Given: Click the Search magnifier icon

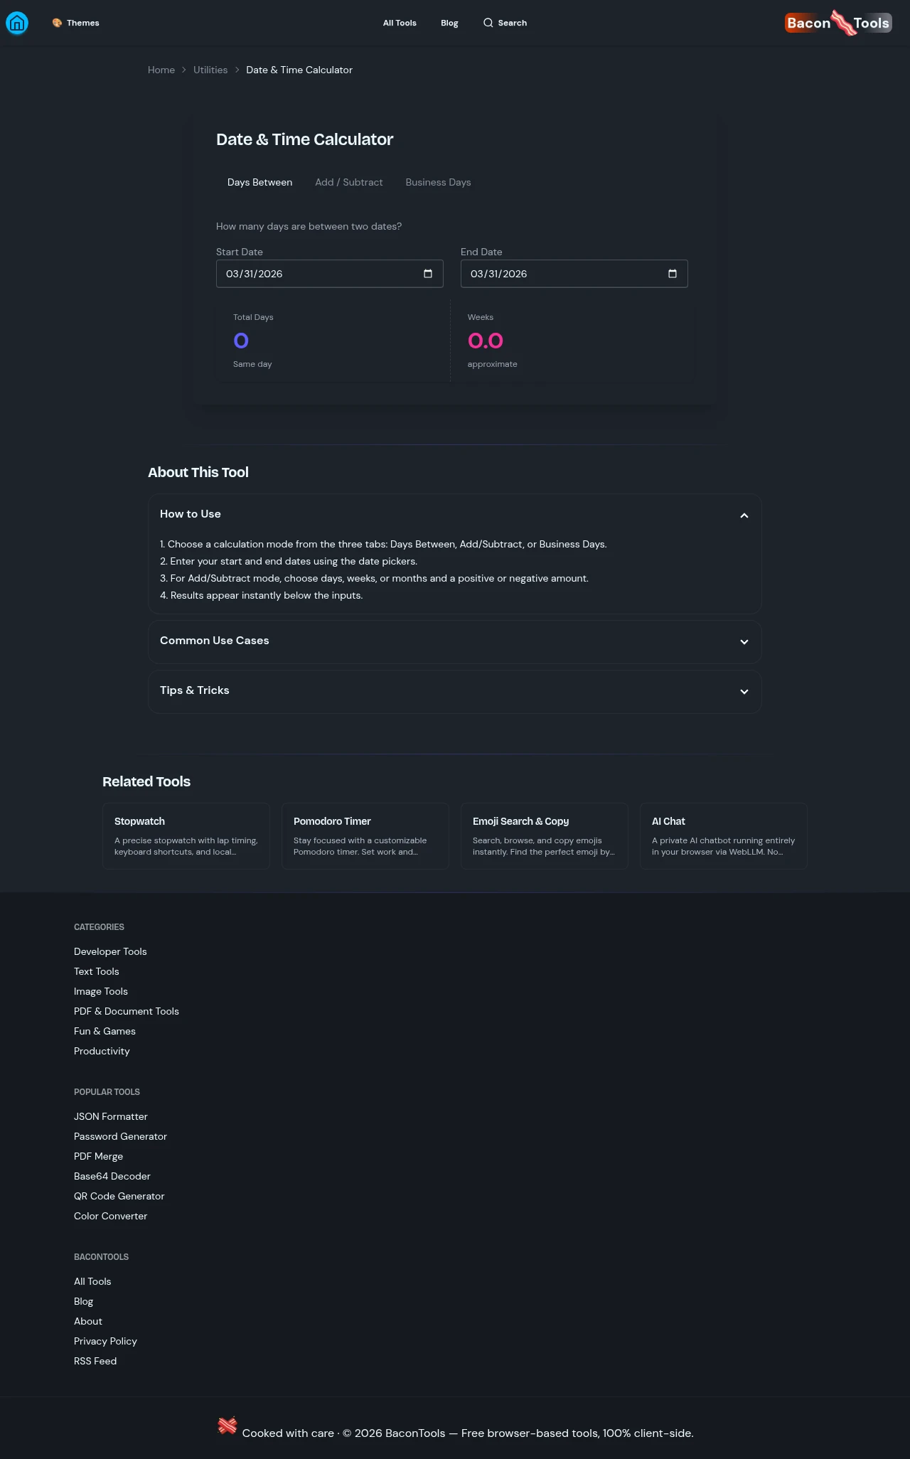Looking at the screenshot, I should click(x=488, y=23).
